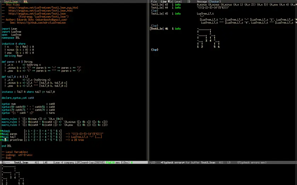Click the Test1.lean buffer name in mode line
Viewport: 297px width, 185px height.
(x=21, y=162)
